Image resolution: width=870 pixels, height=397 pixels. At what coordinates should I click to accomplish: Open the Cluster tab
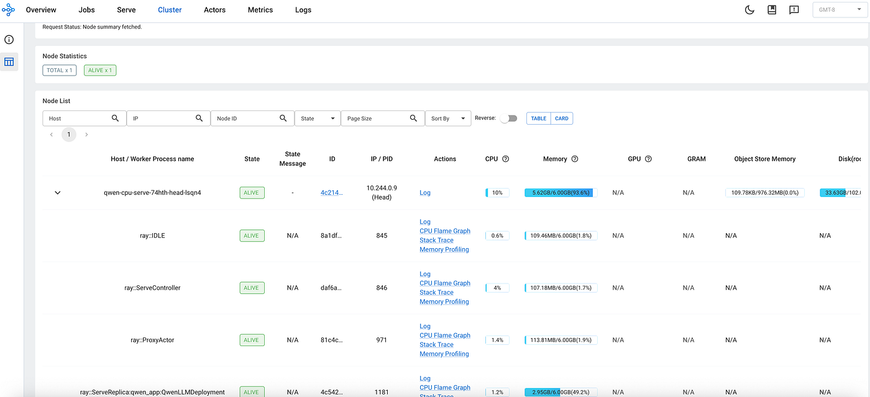click(x=170, y=10)
